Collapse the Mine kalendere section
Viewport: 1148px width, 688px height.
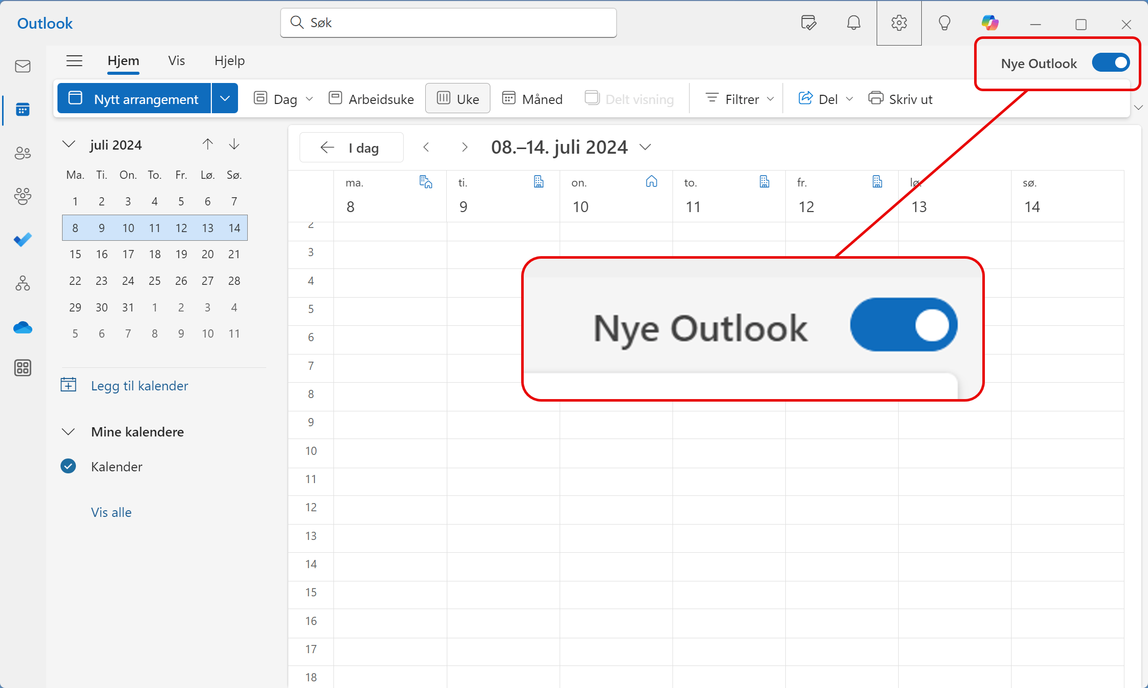coord(69,431)
